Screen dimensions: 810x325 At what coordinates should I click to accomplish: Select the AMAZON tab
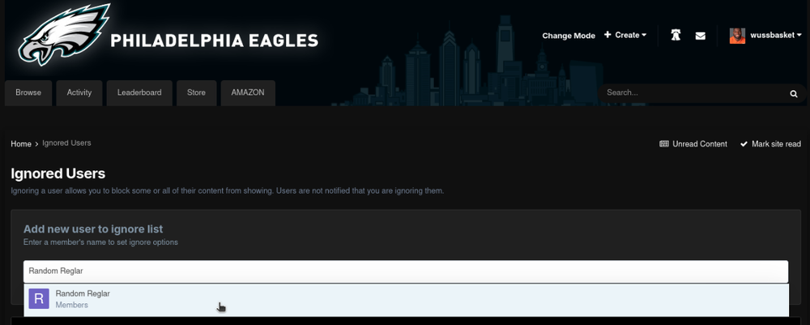coord(248,93)
